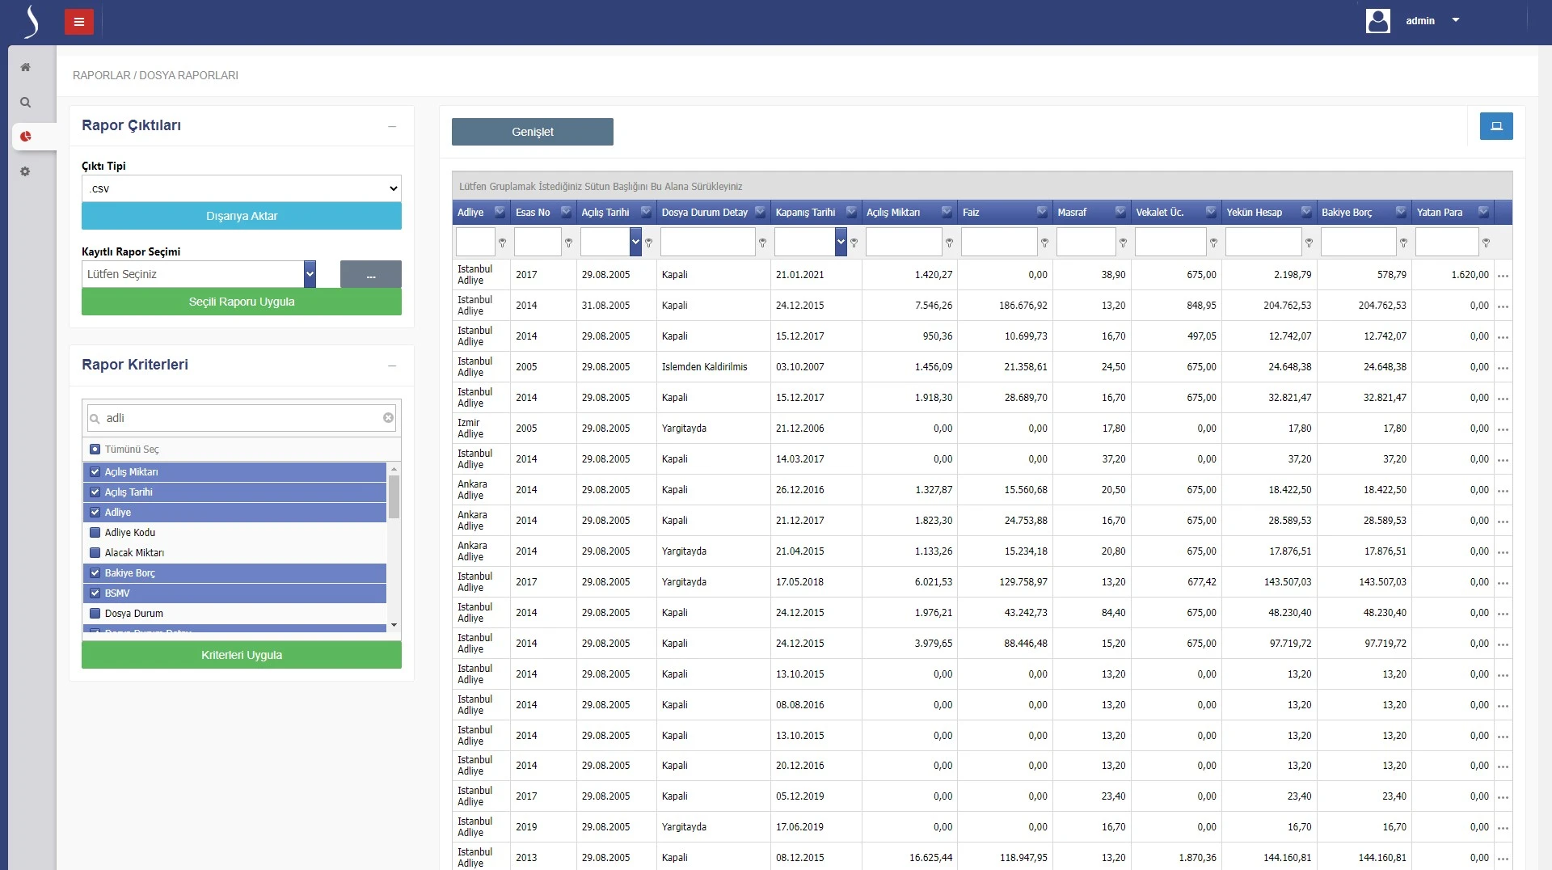
Task: Click the Dışarıya Aktar button
Action: [x=241, y=216]
